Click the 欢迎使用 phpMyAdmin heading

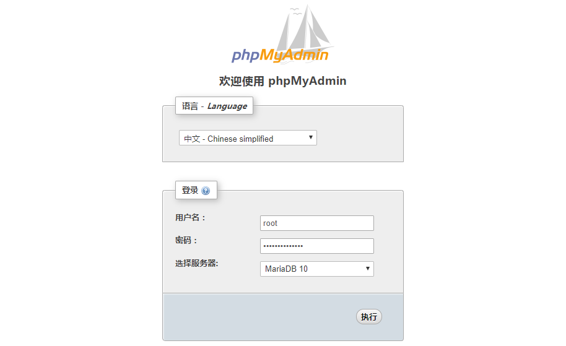pyautogui.click(x=283, y=81)
